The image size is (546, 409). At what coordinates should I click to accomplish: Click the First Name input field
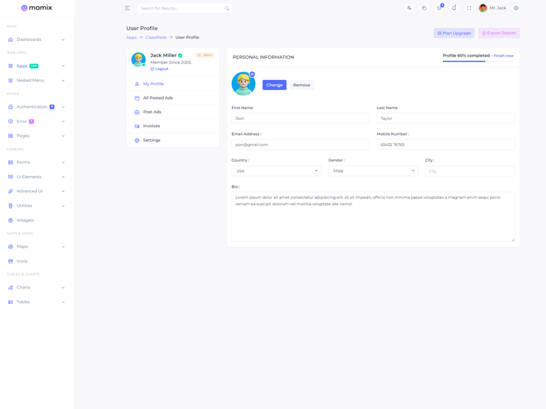click(x=300, y=119)
